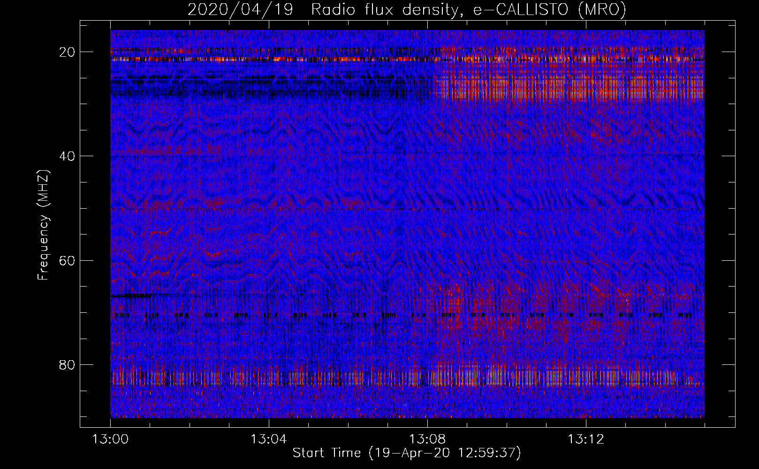Click the '80' frequency tick label

68,364
